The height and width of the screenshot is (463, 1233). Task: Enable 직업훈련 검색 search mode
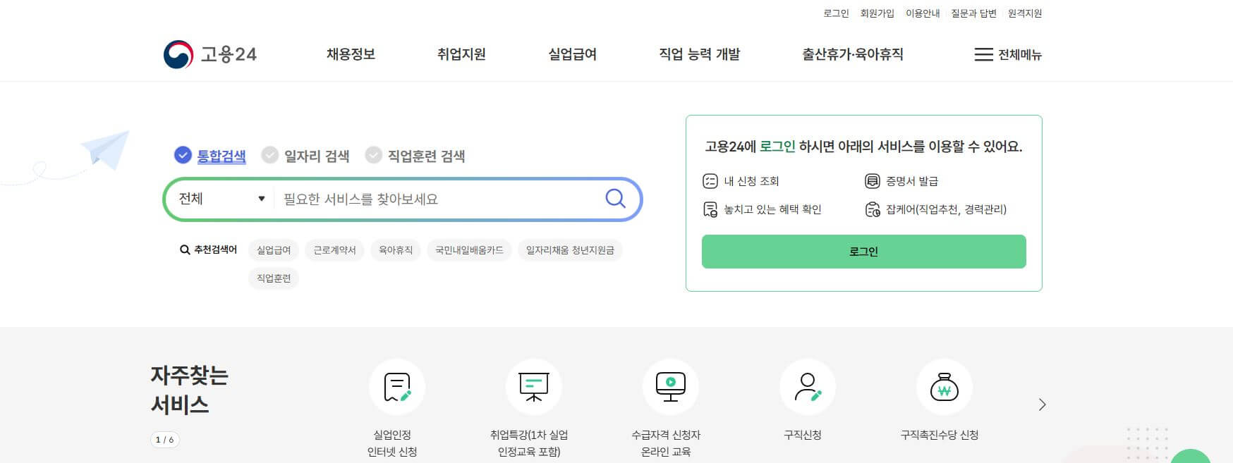point(372,155)
